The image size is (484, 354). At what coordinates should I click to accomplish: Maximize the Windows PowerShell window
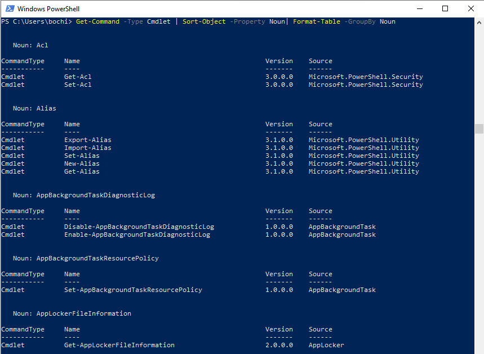click(x=445, y=8)
